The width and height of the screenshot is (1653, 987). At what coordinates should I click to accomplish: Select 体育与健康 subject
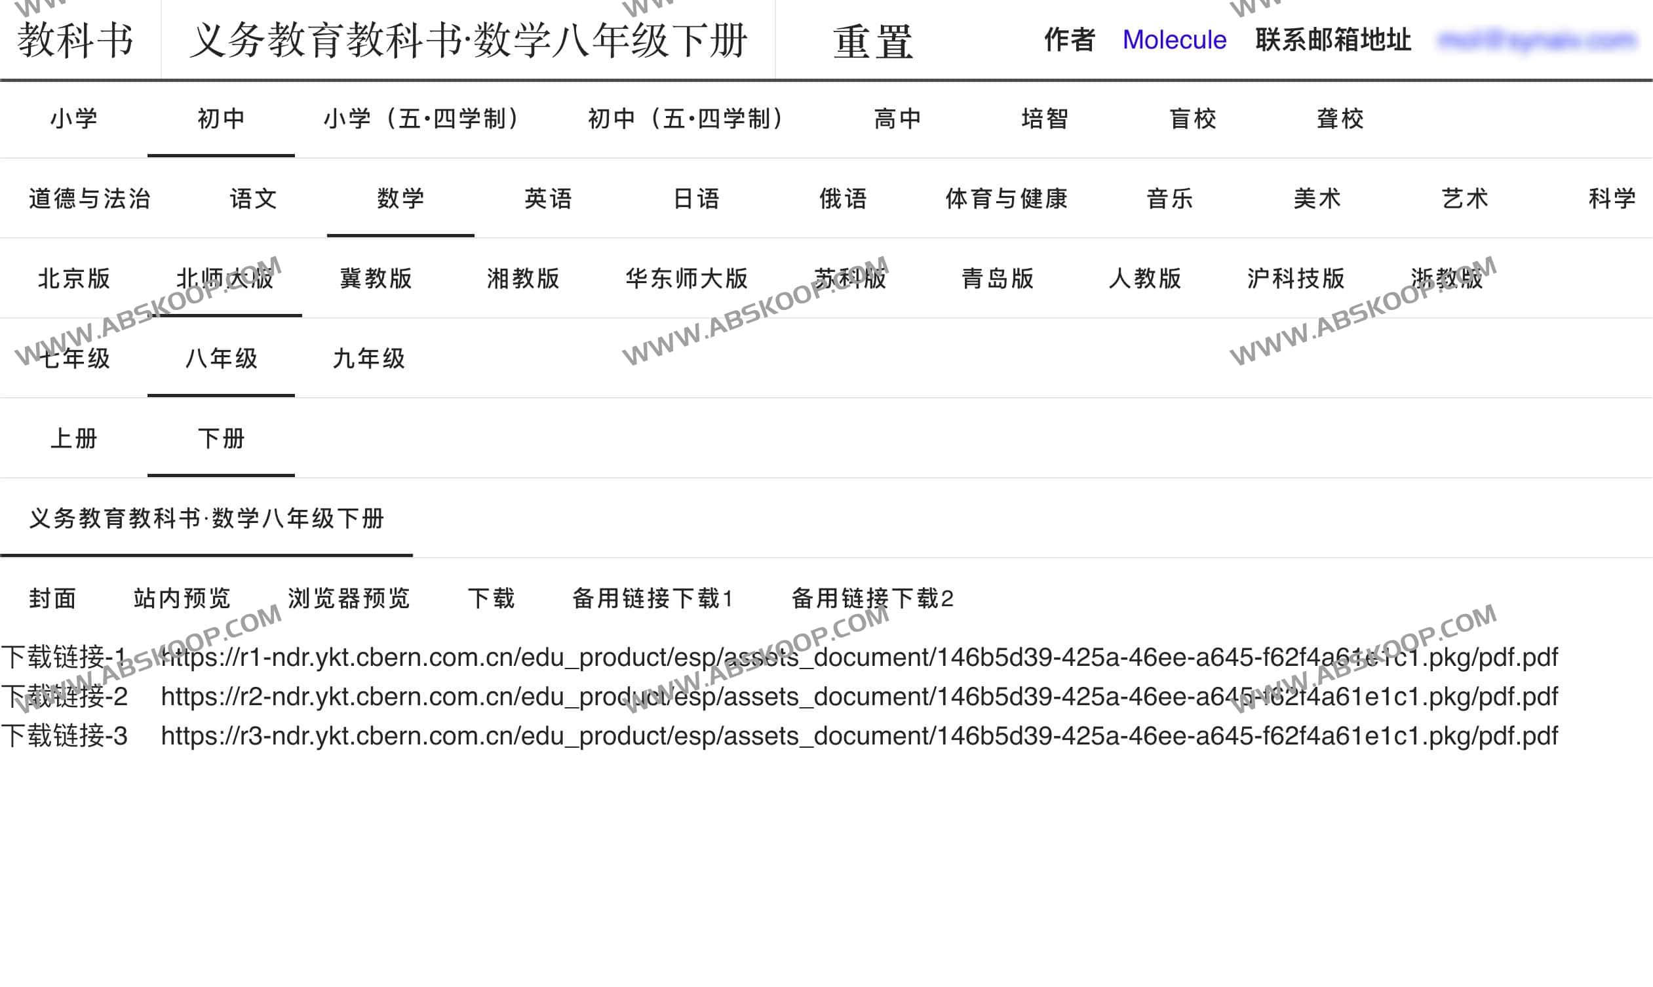click(1007, 199)
